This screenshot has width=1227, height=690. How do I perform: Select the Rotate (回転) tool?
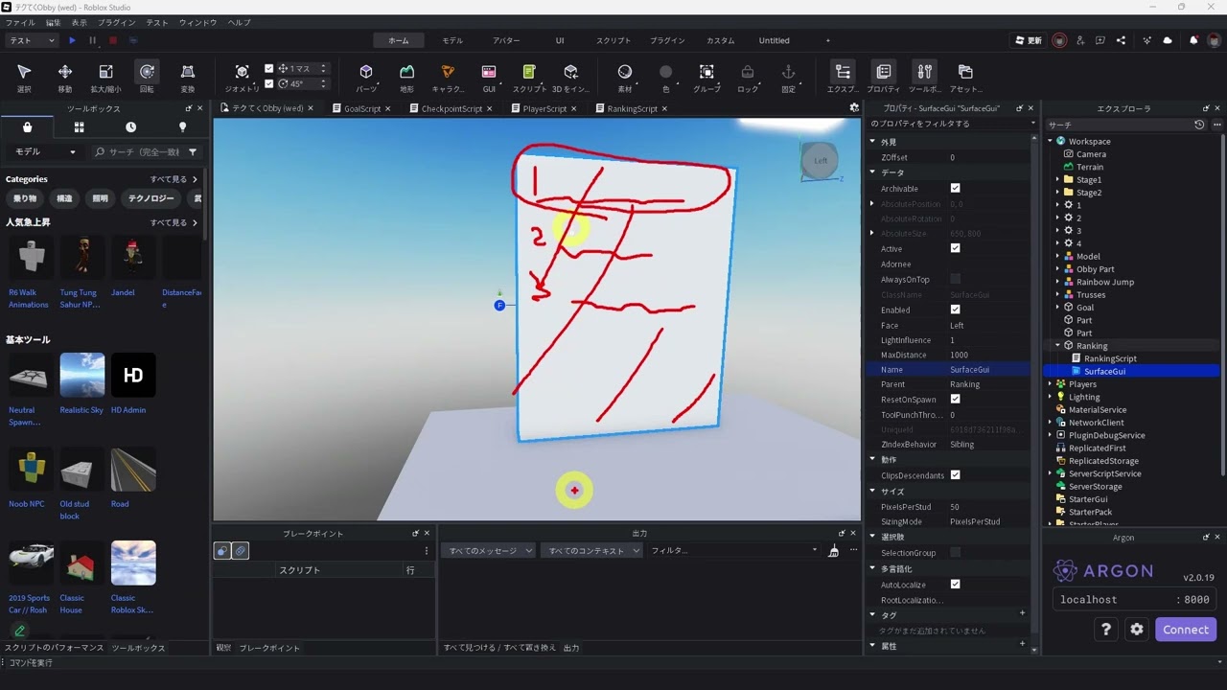tap(147, 77)
